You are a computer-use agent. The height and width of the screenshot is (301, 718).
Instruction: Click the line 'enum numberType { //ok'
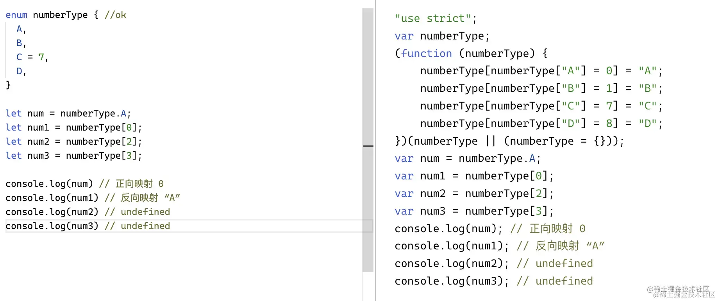(x=66, y=15)
